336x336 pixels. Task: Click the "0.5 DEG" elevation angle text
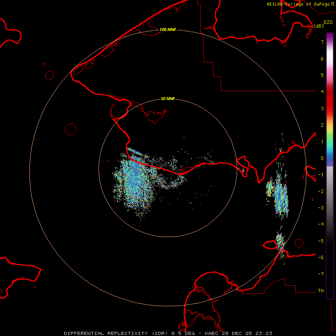coord(183,333)
